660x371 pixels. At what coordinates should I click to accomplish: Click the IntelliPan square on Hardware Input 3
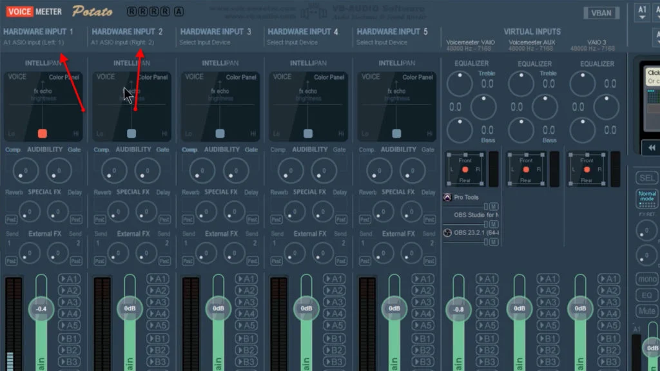[220, 134]
